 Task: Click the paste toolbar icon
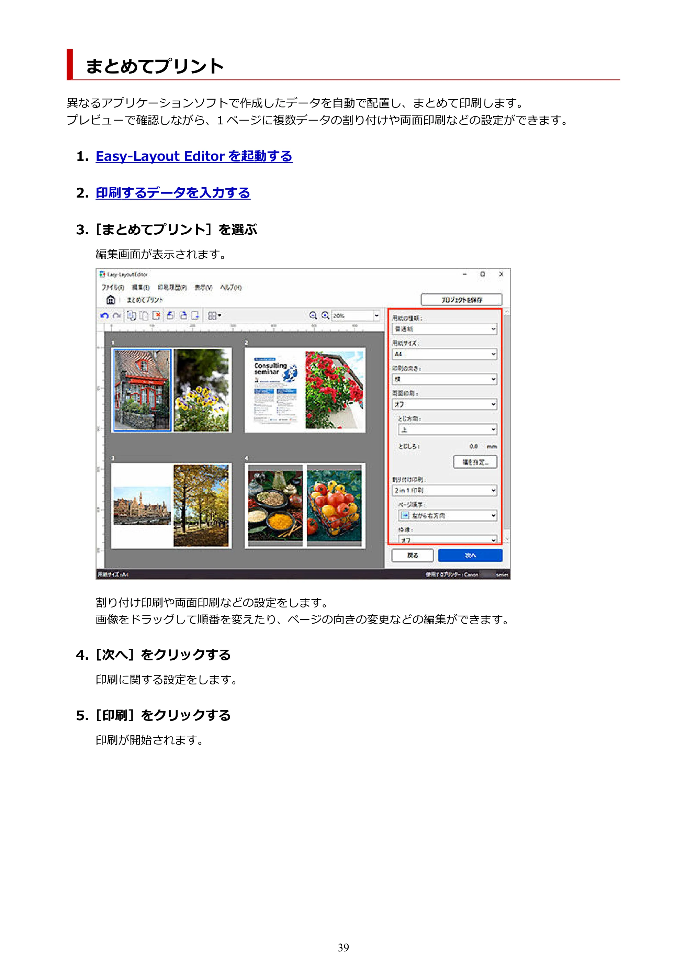pyautogui.click(x=144, y=315)
